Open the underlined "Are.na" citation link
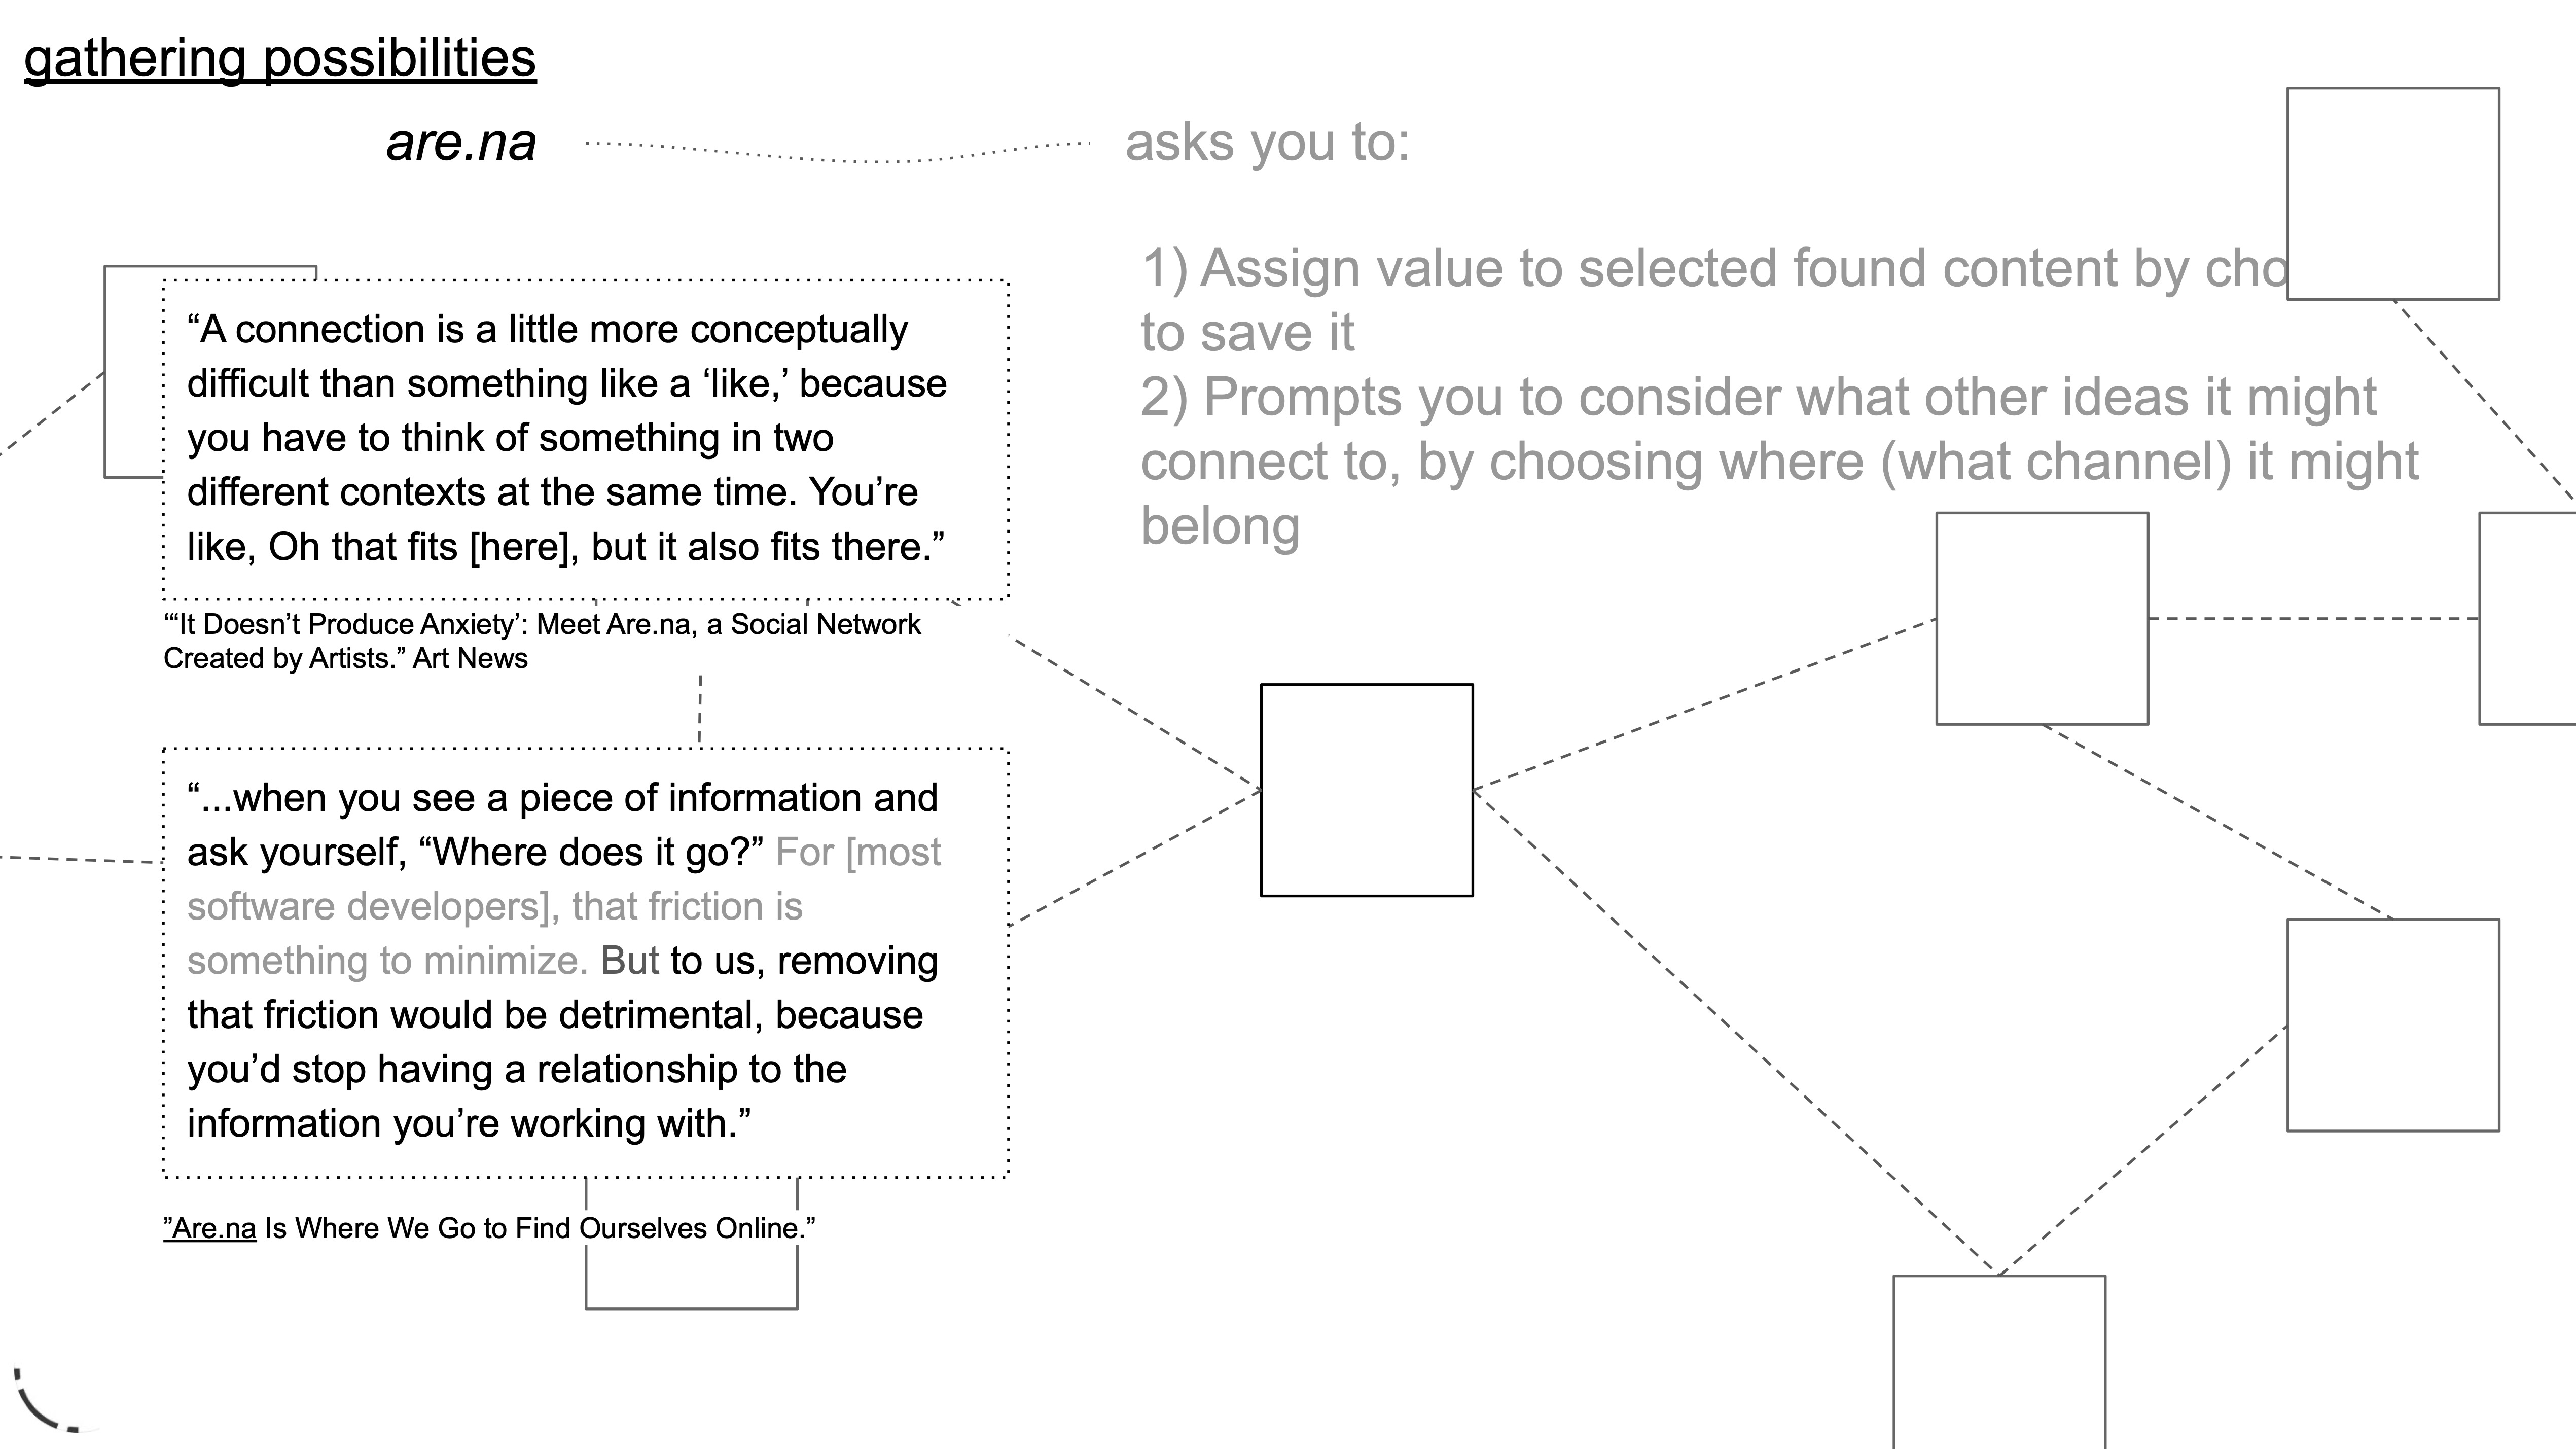Viewport: 2576px width, 1449px height. tap(210, 1228)
